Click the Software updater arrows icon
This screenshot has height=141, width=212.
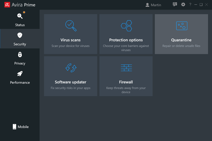71,68
